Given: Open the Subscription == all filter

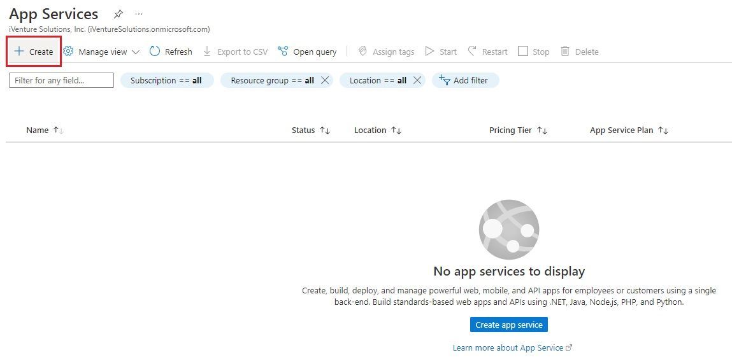Looking at the screenshot, I should point(167,80).
